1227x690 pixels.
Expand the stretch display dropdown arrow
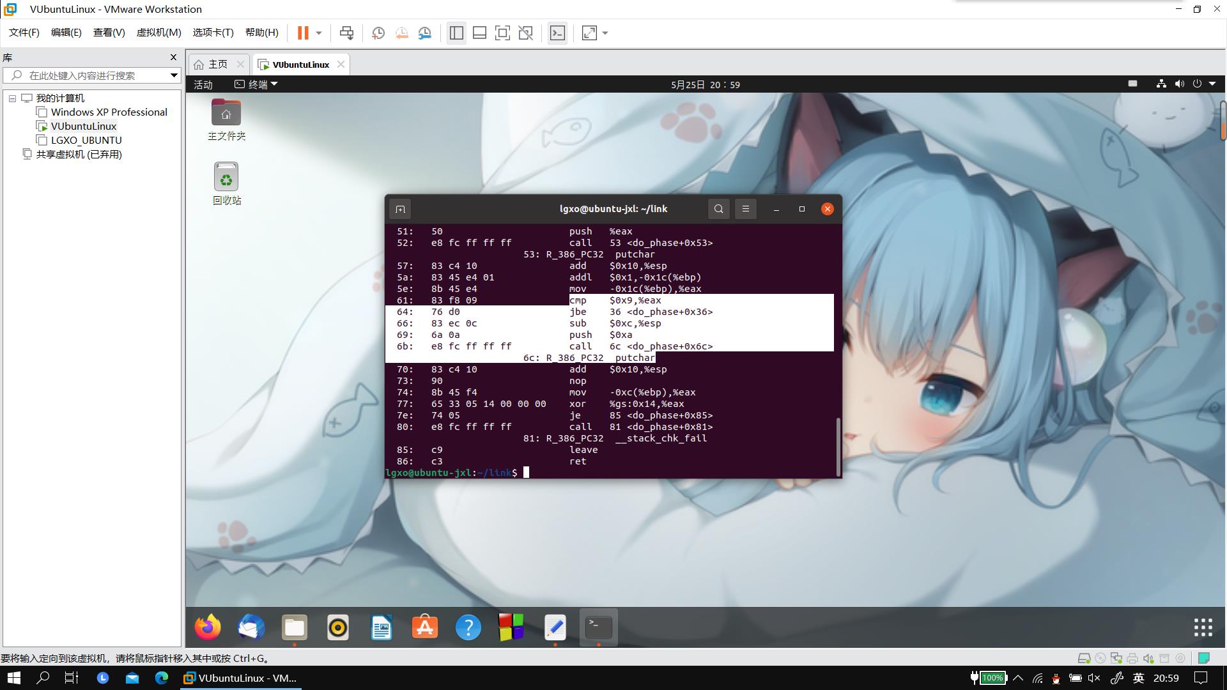(605, 33)
